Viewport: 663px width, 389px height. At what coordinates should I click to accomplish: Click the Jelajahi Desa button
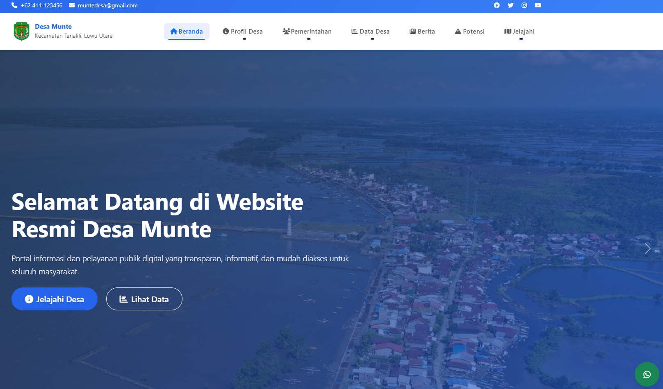click(54, 299)
